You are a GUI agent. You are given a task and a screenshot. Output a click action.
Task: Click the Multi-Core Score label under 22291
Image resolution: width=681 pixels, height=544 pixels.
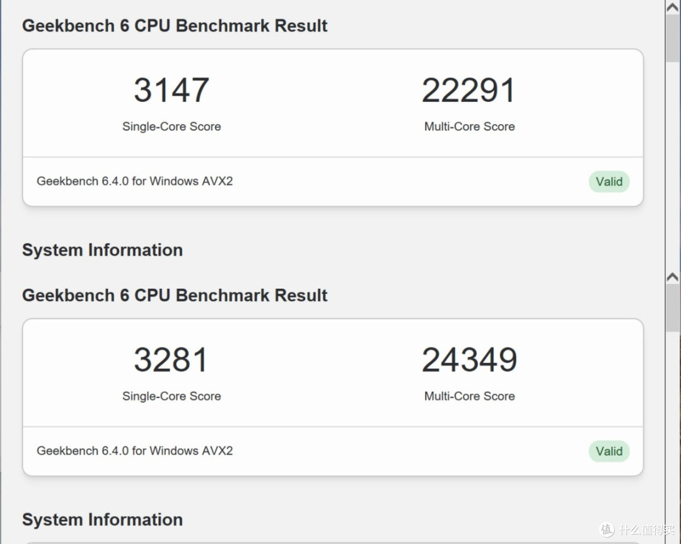[x=470, y=126]
